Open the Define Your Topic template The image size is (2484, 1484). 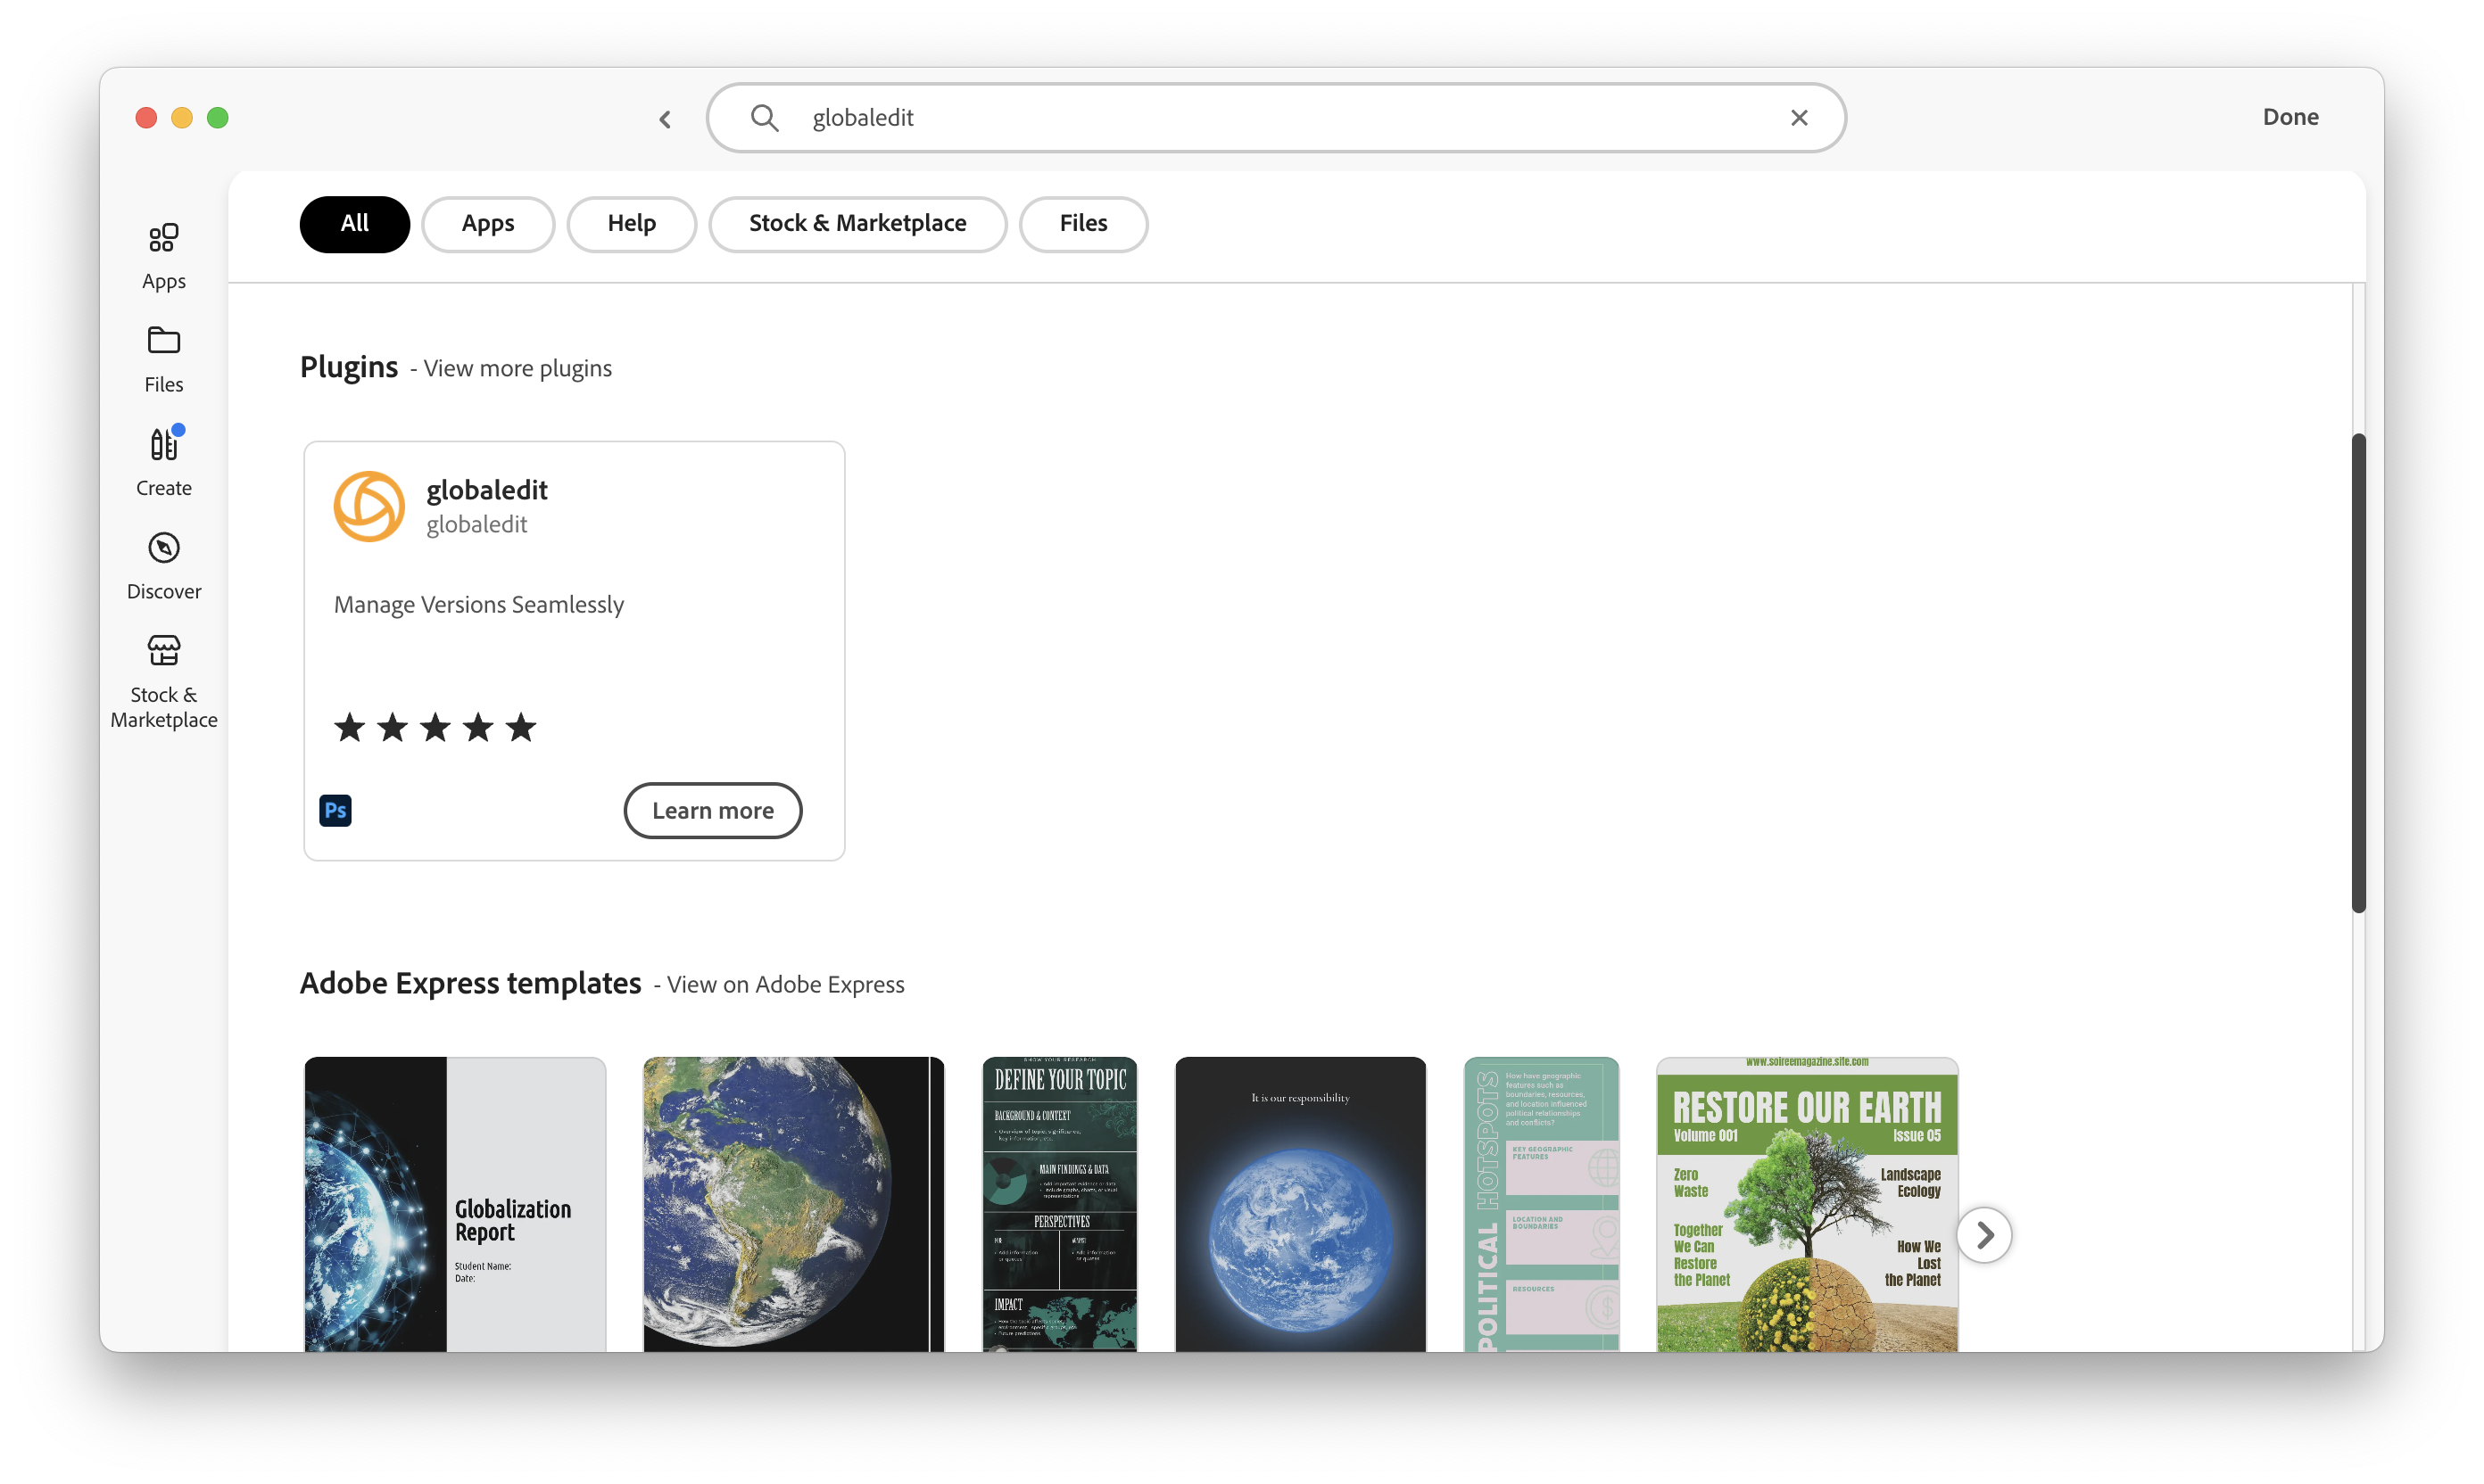1059,1204
